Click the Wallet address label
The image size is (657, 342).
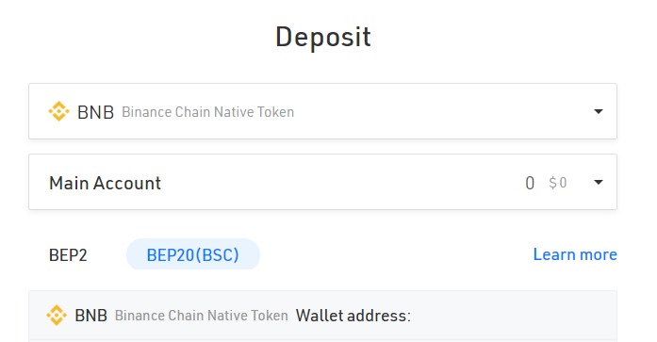pos(353,316)
